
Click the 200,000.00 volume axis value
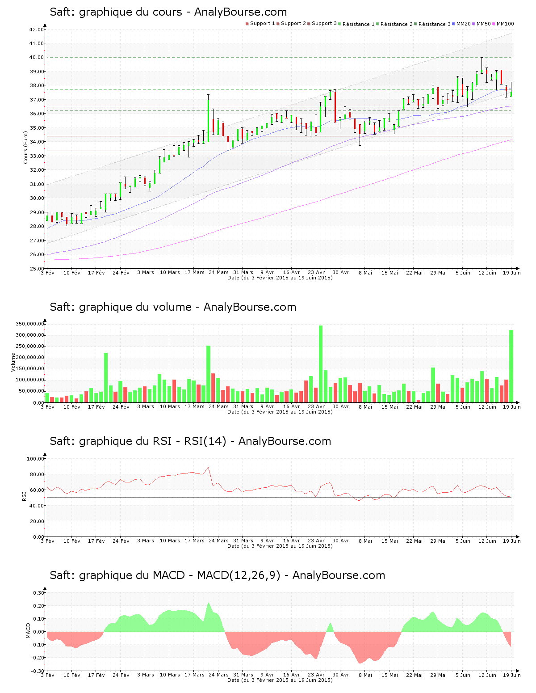tap(29, 358)
